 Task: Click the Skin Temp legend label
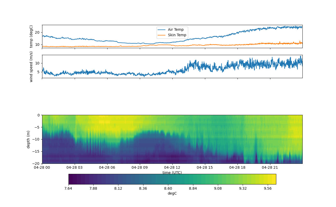pyautogui.click(x=177, y=35)
